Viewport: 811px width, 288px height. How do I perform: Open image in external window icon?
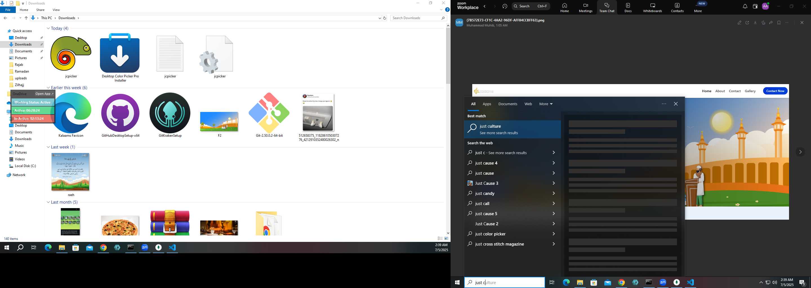[747, 22]
